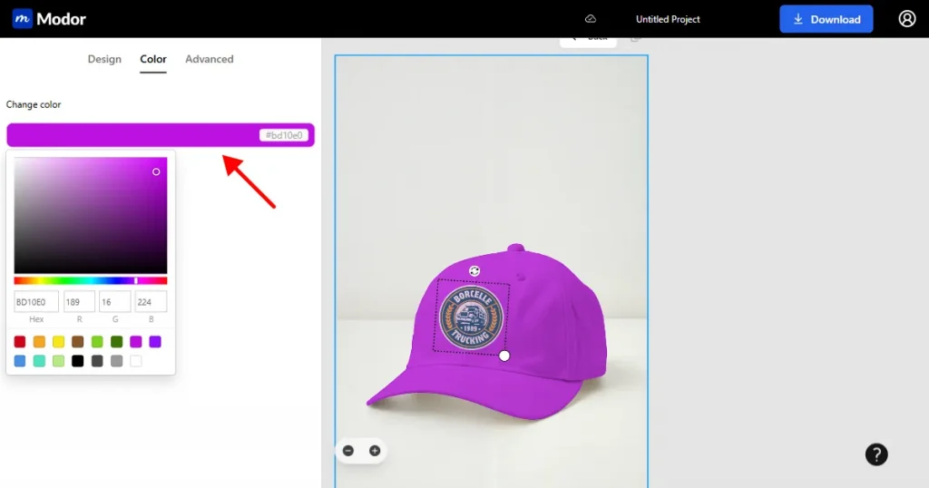Screen dimensions: 929x488
Task: Select the blue color swatch
Action: point(20,361)
